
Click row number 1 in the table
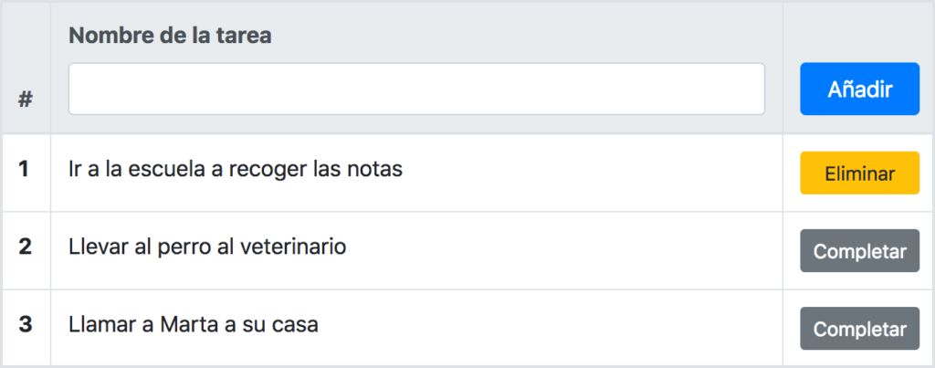click(24, 169)
